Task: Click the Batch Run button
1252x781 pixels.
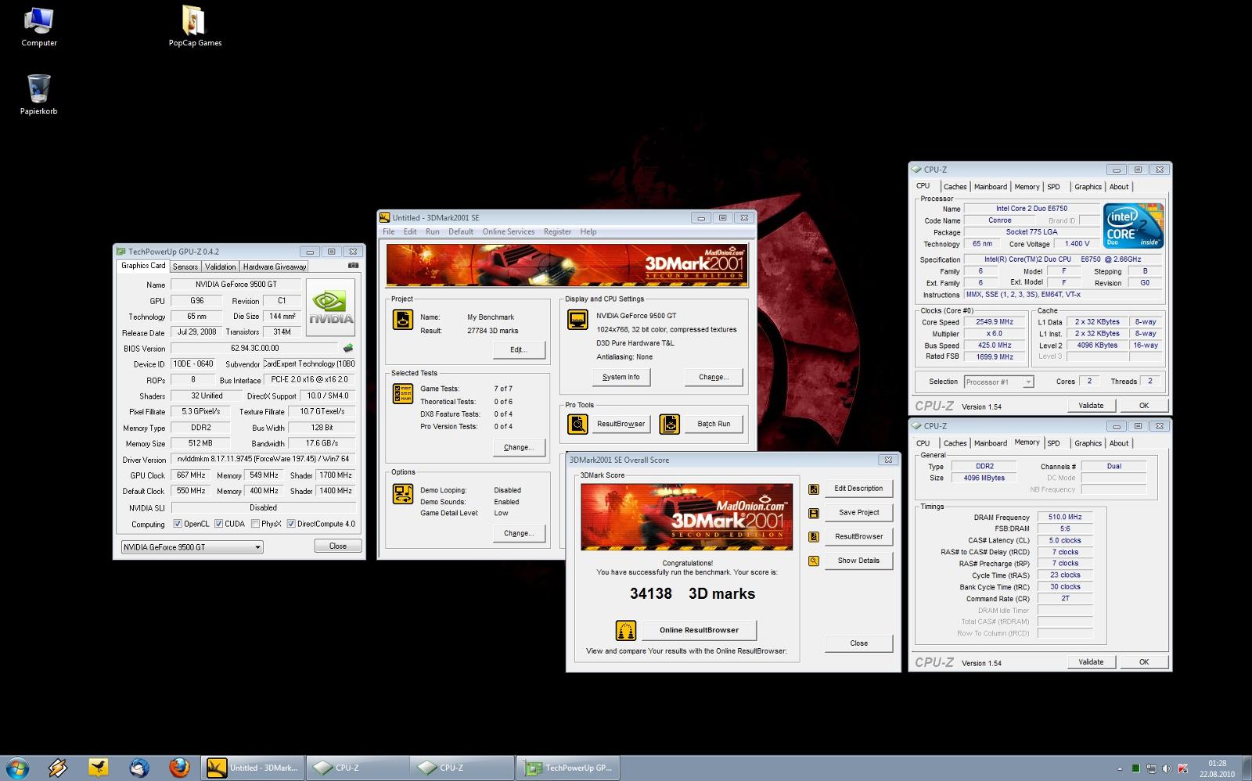Action: click(x=714, y=424)
